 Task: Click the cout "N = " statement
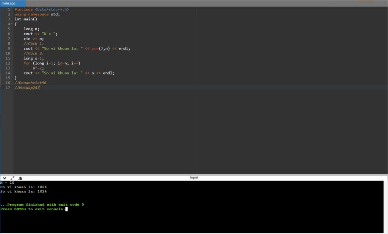[x=41, y=34]
